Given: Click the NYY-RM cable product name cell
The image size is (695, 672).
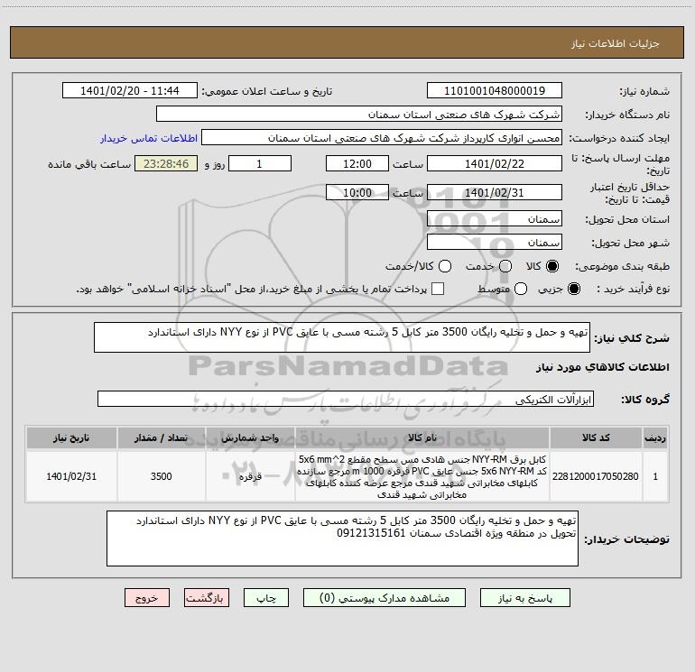Looking at the screenshot, I should tap(422, 476).
